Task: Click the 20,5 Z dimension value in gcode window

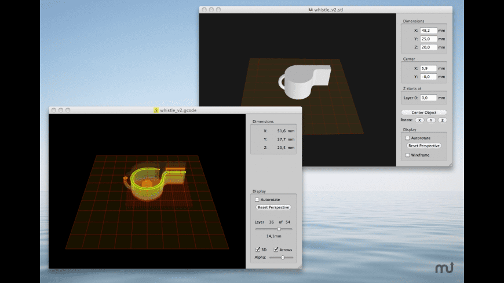Action: [281, 147]
